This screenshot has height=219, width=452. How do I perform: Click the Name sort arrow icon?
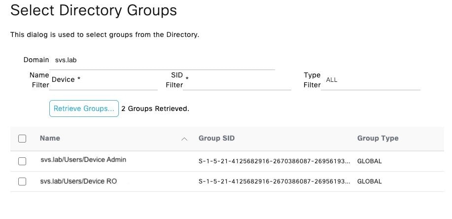click(x=184, y=139)
